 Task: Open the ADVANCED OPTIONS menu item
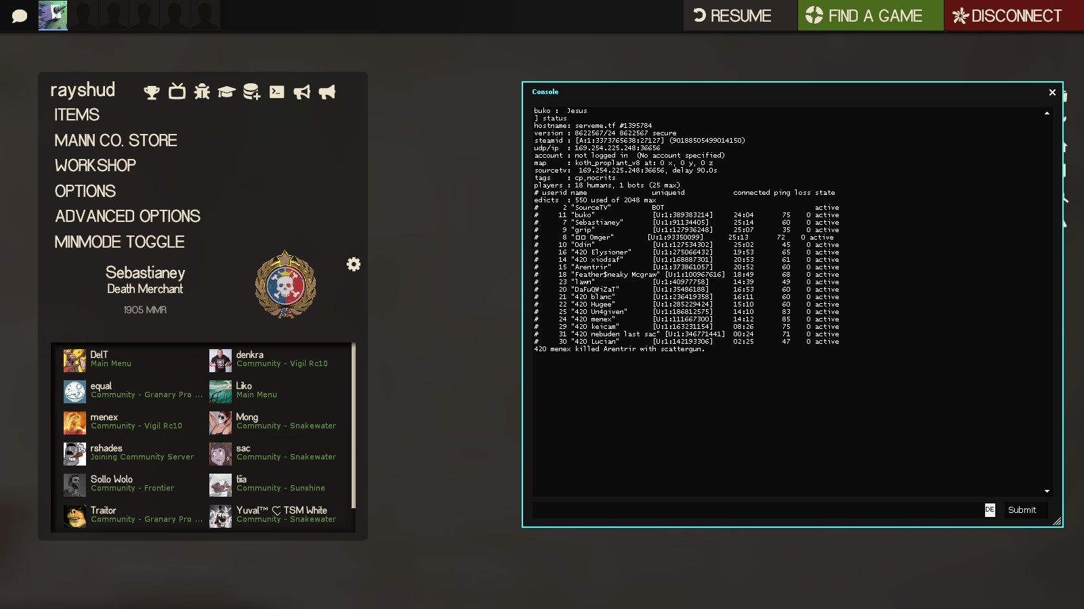pos(127,217)
